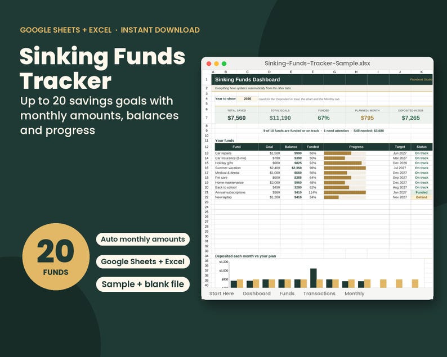The width and height of the screenshot is (447, 357).
Task: Click the Progress column header
Action: 356,147
